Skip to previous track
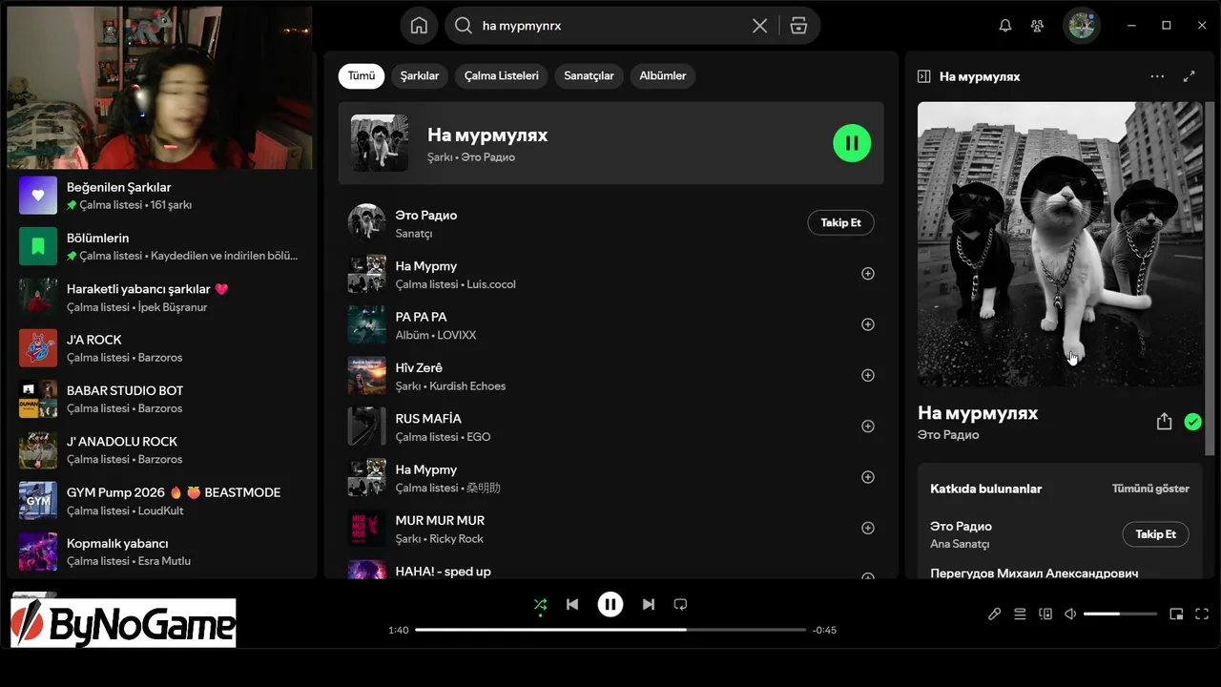The image size is (1221, 687). pos(572,604)
